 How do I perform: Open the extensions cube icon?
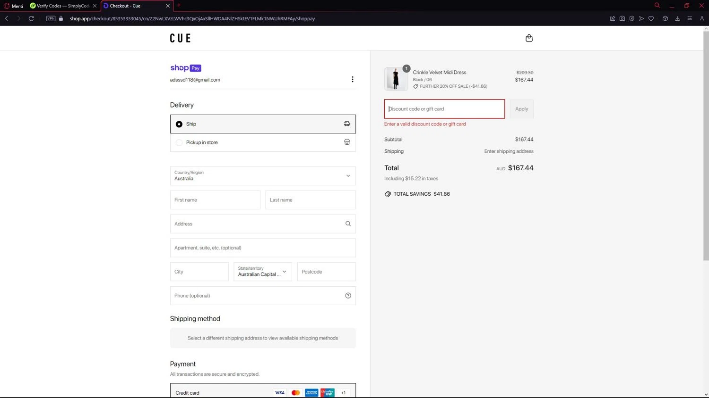click(665, 18)
